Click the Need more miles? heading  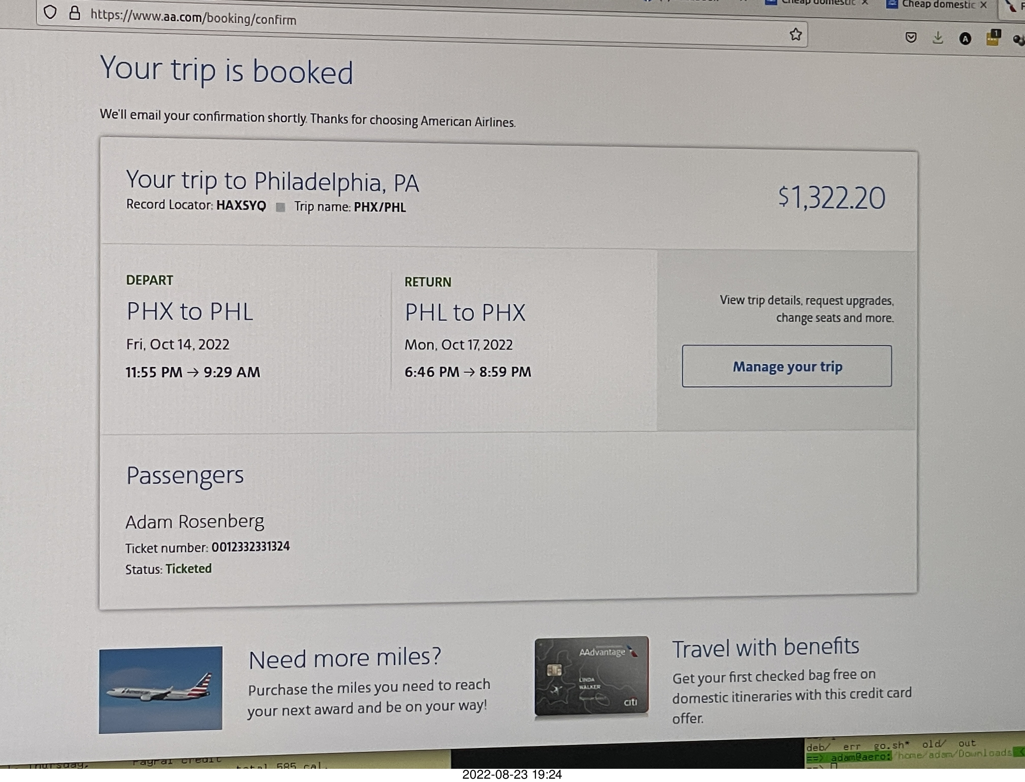point(345,658)
